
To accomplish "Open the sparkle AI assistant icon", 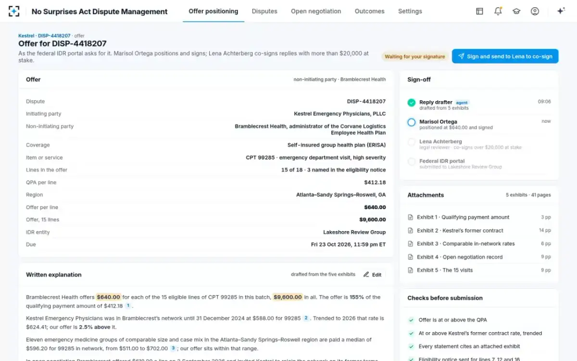I will coord(561,11).
